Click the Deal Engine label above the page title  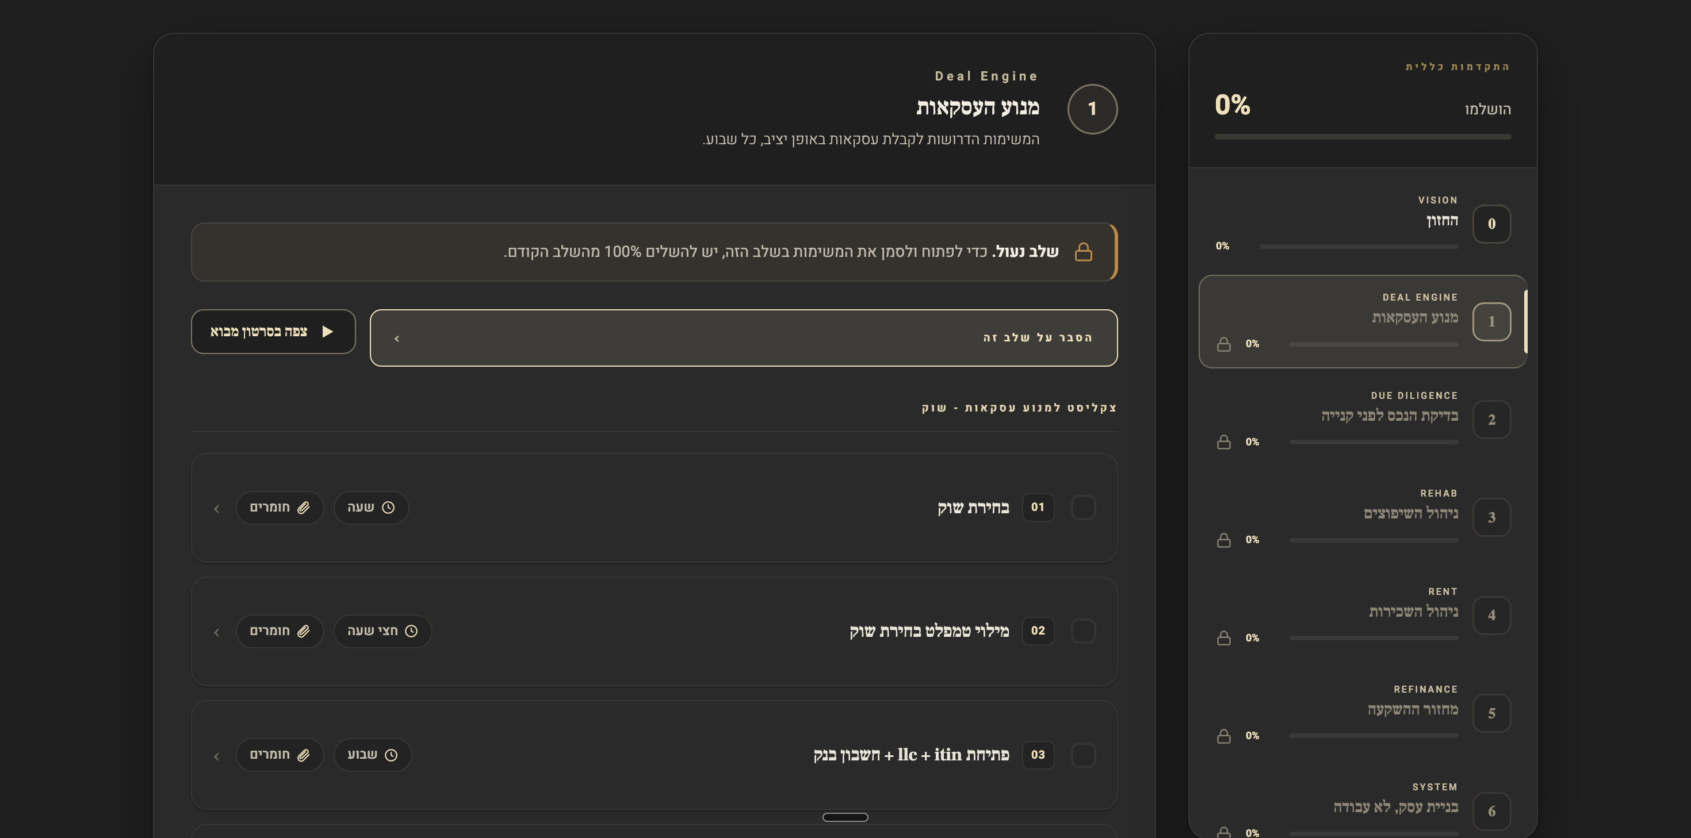pyautogui.click(x=986, y=76)
